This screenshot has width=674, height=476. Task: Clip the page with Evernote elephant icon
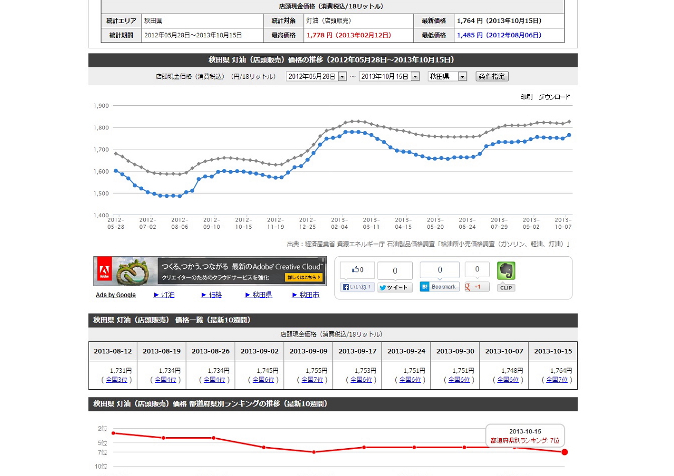(506, 271)
